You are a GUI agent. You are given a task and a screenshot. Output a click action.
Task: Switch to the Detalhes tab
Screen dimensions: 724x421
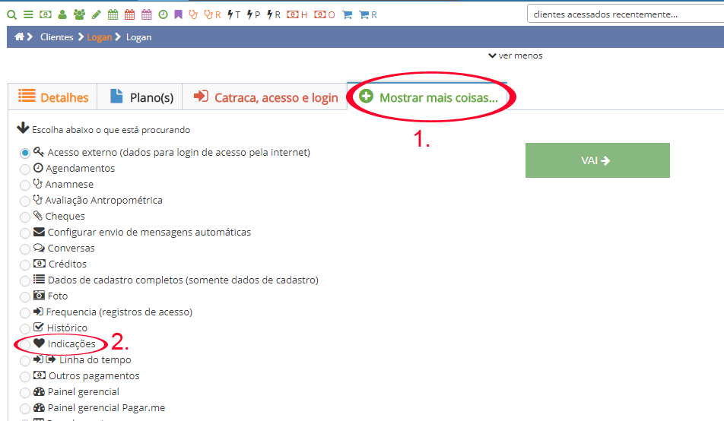[53, 97]
